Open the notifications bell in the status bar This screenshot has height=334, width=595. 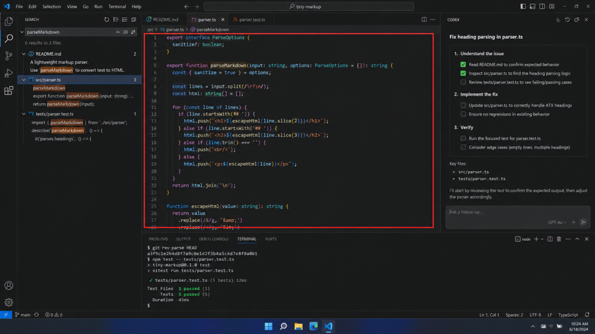point(587,315)
